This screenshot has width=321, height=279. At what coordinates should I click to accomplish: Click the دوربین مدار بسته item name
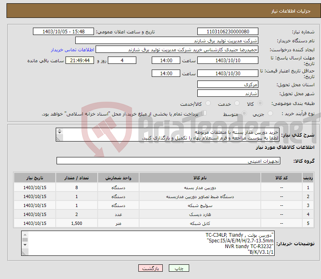click(200, 187)
